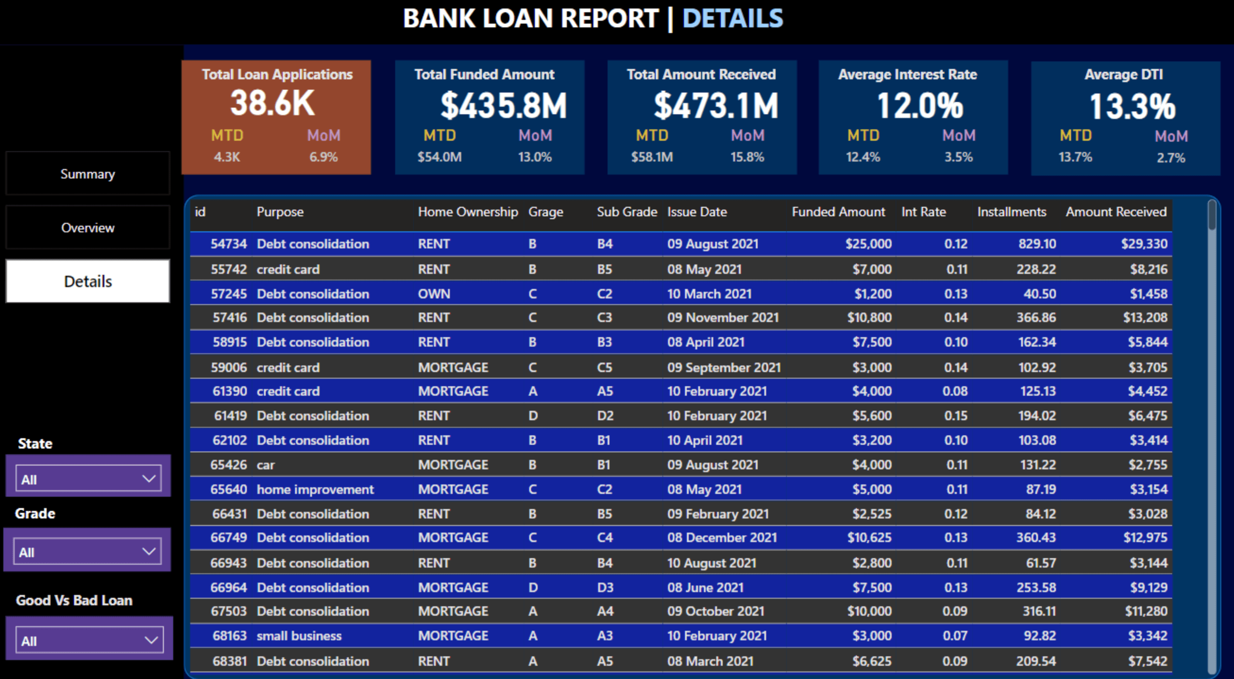Image resolution: width=1234 pixels, height=679 pixels.
Task: Select the Details page button
Action: tap(88, 281)
